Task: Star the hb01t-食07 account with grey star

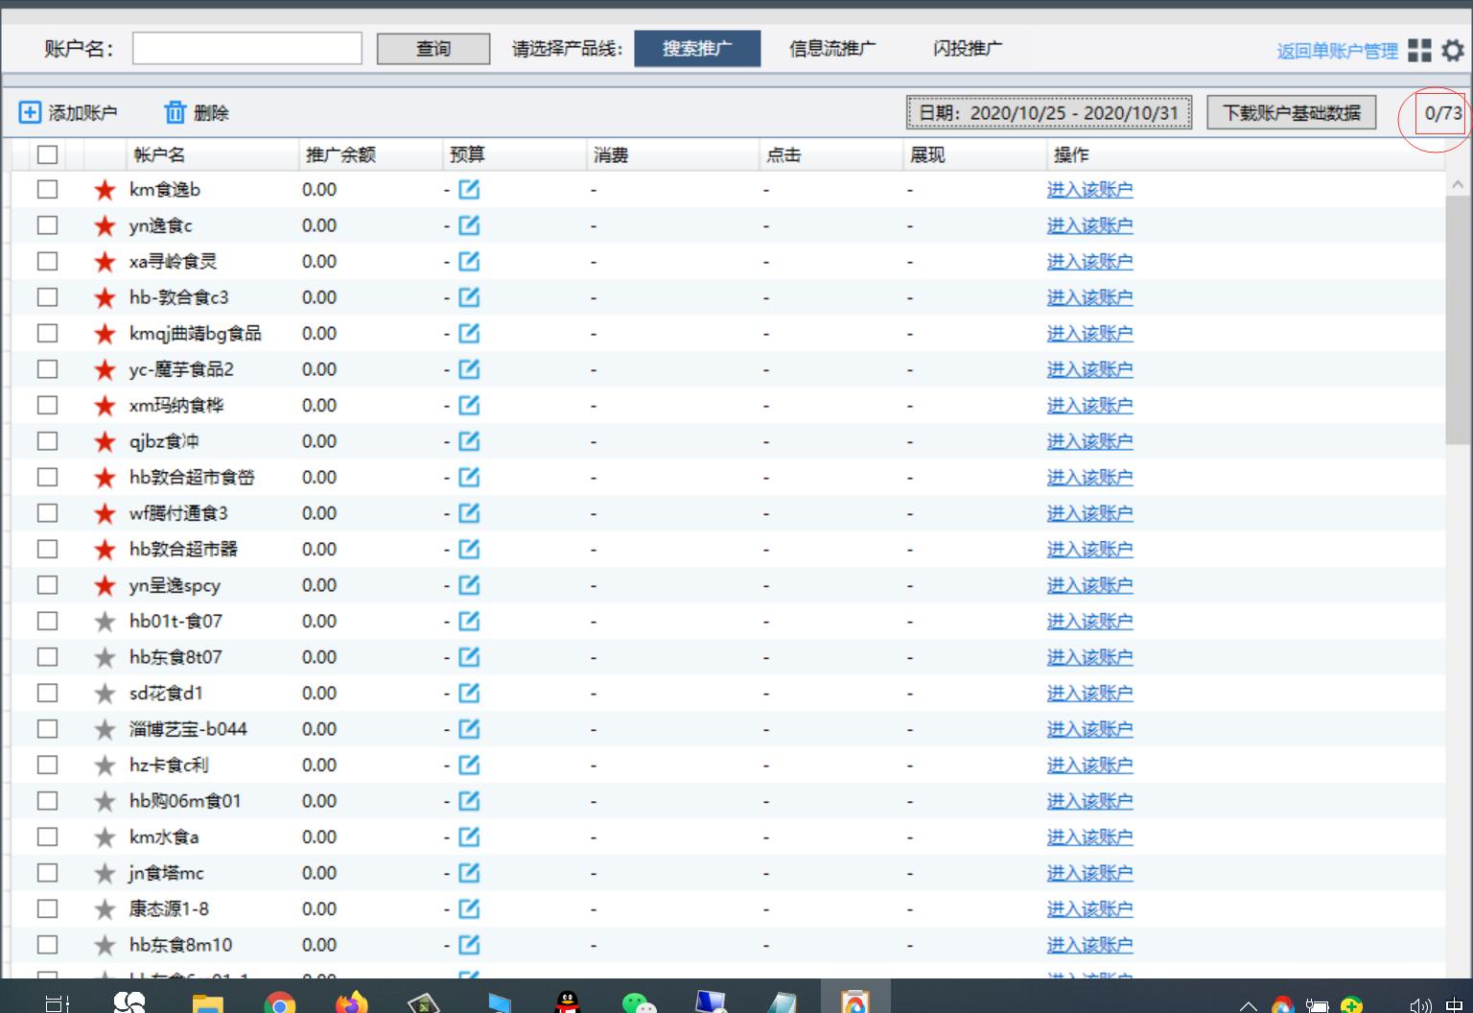Action: tap(105, 622)
